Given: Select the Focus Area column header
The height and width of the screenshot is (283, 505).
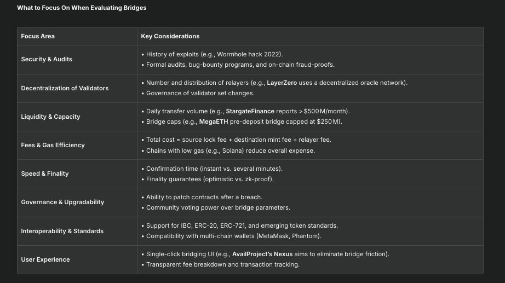Looking at the screenshot, I should point(38,36).
